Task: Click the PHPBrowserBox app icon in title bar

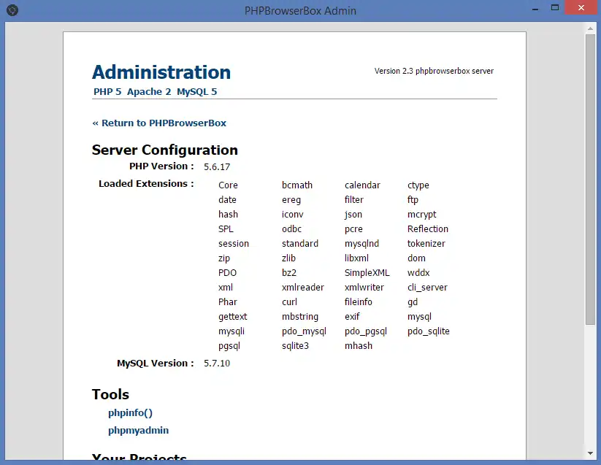Action: coord(12,10)
